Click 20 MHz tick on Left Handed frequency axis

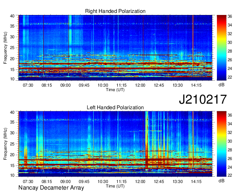point(12,155)
